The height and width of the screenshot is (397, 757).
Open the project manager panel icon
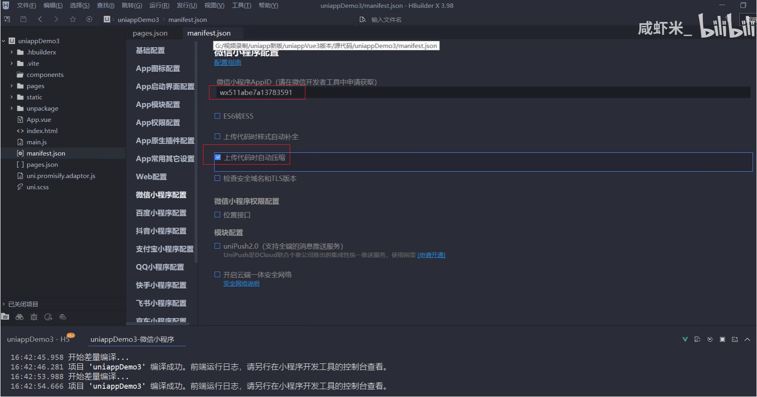click(x=5, y=317)
